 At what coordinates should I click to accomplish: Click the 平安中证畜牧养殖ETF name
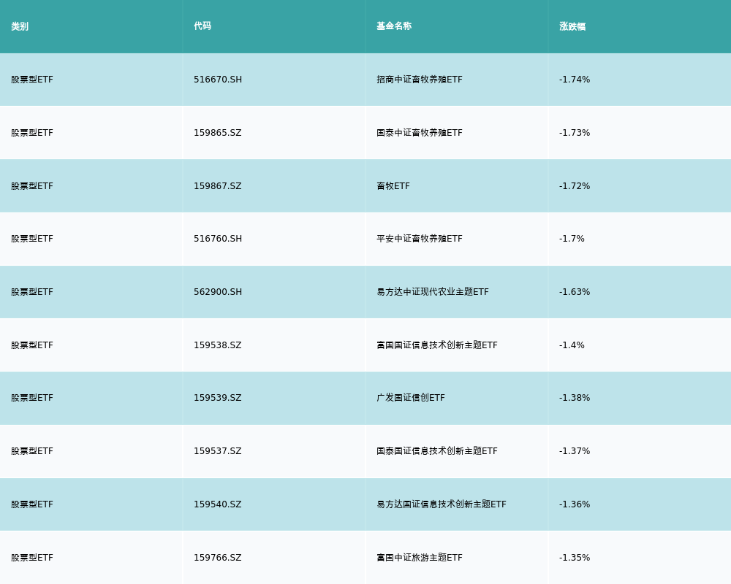click(420, 239)
